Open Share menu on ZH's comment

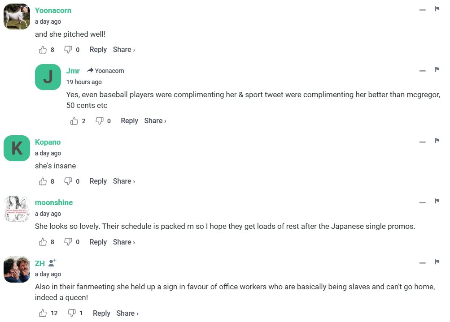(x=127, y=313)
